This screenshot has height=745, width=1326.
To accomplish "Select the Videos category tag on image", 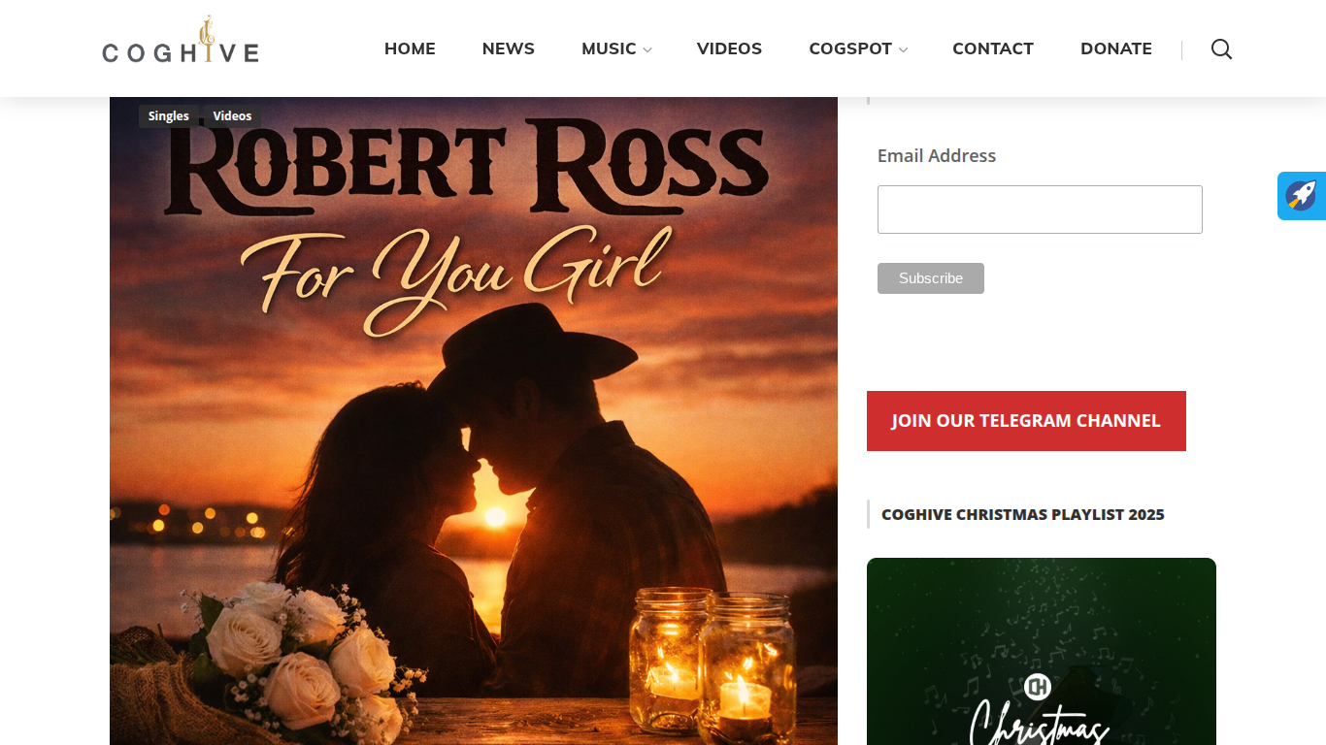I will (232, 116).
